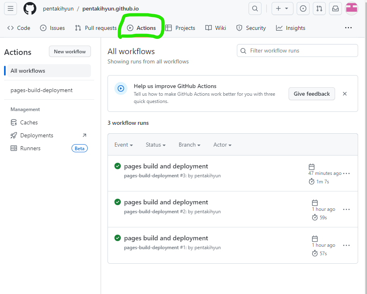Viewport: 367px width, 294px height.
Task: Open three-dots menu for run #3
Action: pos(346,174)
